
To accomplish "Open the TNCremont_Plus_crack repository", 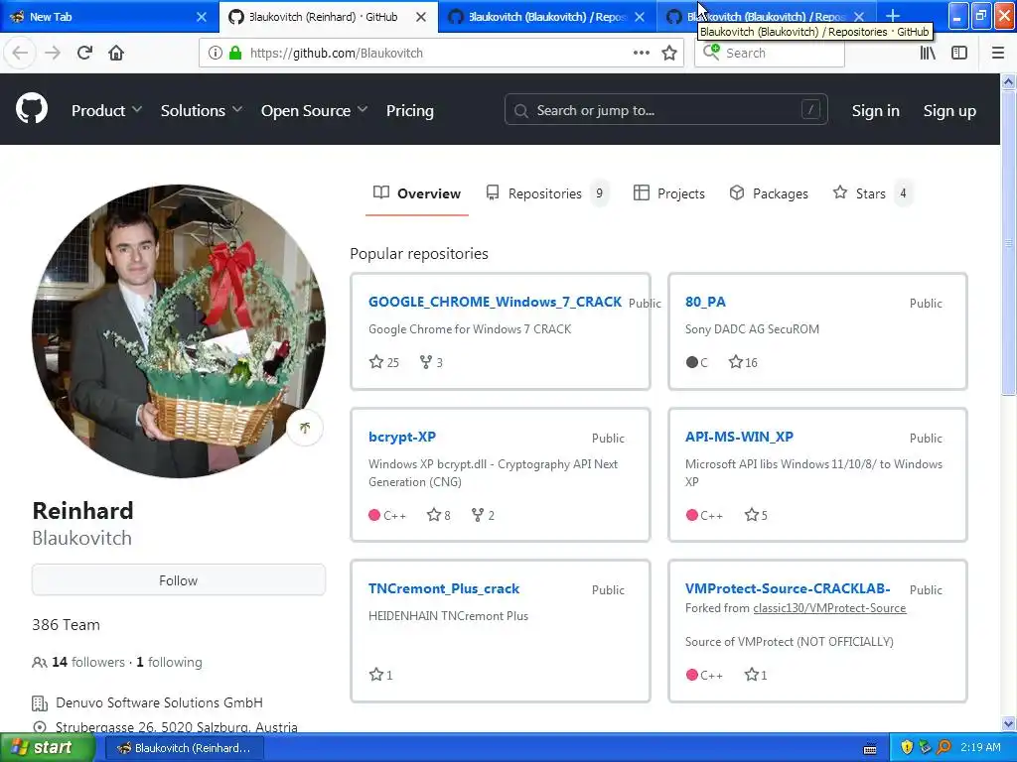I will (x=444, y=588).
